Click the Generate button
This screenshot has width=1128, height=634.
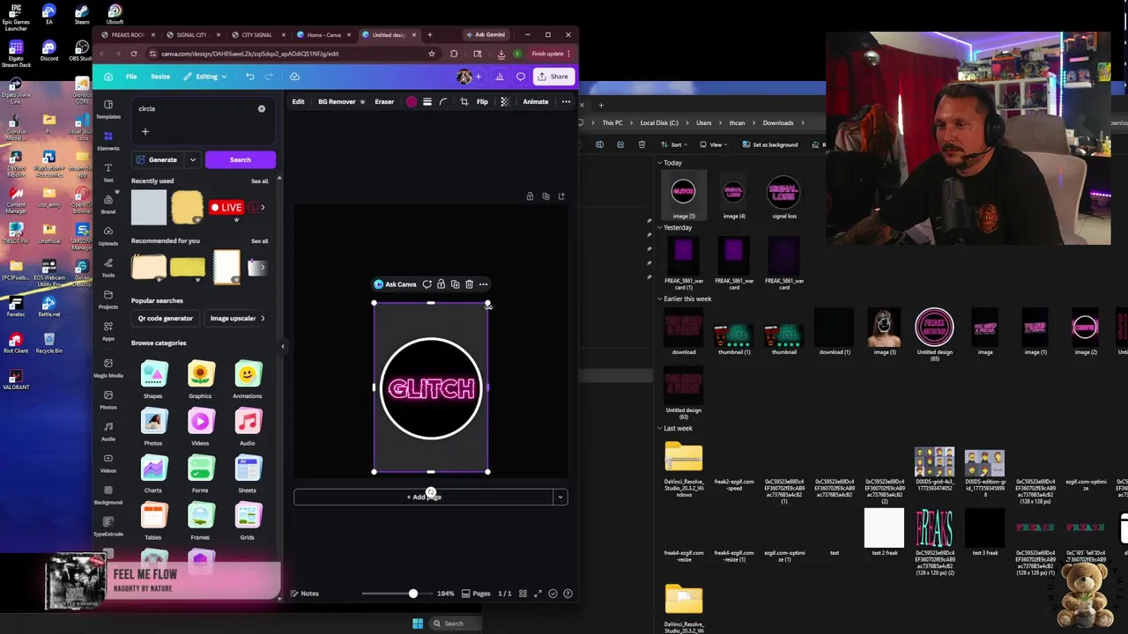point(158,160)
